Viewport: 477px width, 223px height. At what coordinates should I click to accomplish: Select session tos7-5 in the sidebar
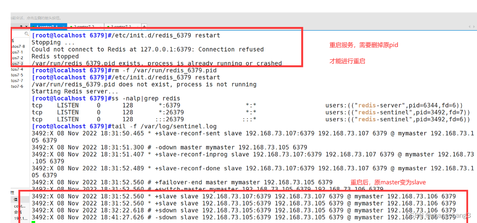(x=17, y=75)
